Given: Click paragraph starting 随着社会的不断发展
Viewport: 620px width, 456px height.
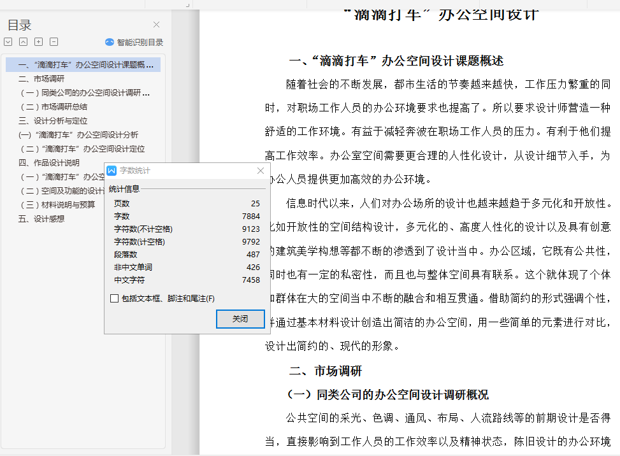Looking at the screenshot, I should point(438,132).
